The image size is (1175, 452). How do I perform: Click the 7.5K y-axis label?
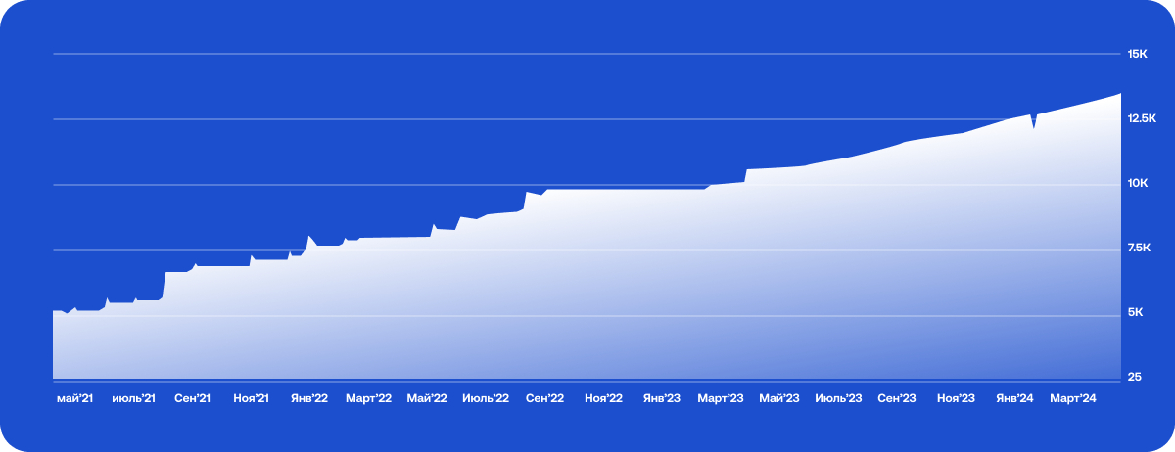coord(1137,249)
